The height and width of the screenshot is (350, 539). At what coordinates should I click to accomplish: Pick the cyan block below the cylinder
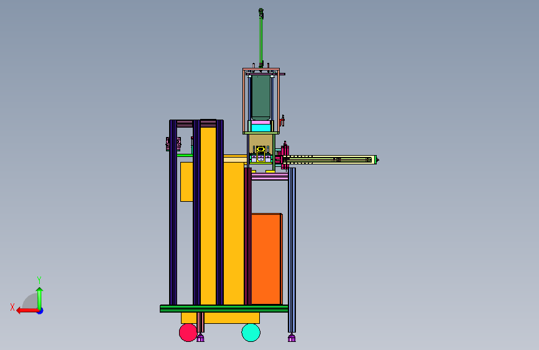coord(261,128)
